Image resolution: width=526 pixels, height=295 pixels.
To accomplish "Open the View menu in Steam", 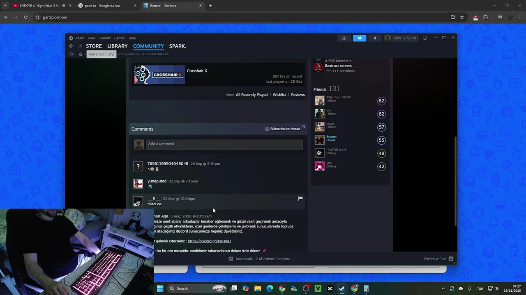I will [x=92, y=38].
